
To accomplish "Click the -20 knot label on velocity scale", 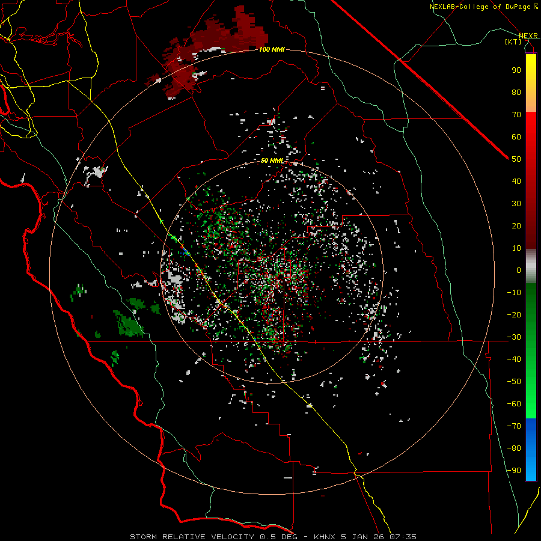I will [514, 315].
